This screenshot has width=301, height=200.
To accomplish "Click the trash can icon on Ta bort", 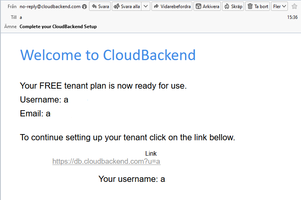I will (x=250, y=6).
